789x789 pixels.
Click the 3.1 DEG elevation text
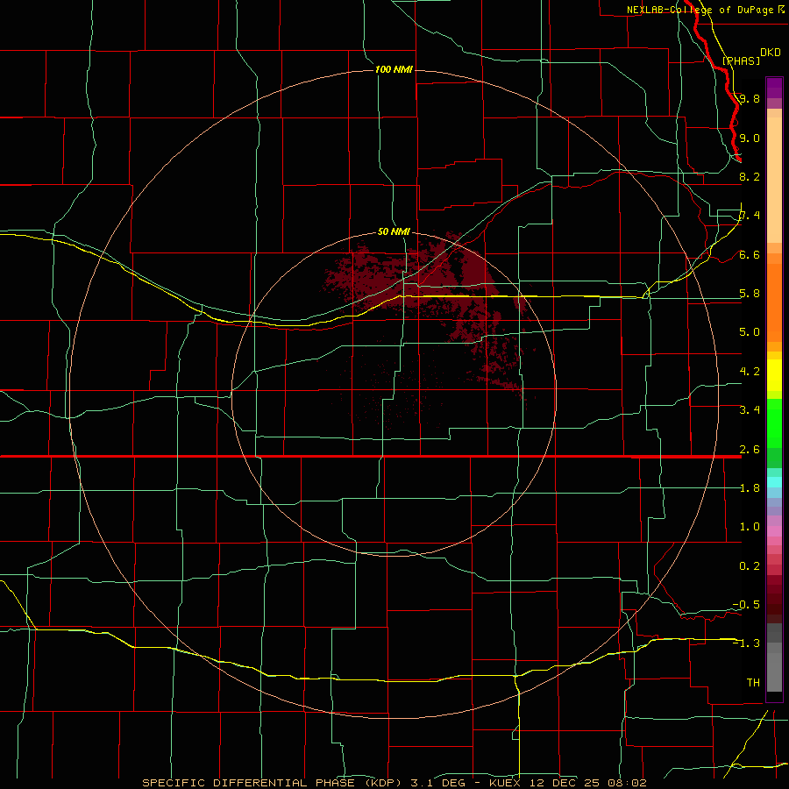tap(437, 783)
